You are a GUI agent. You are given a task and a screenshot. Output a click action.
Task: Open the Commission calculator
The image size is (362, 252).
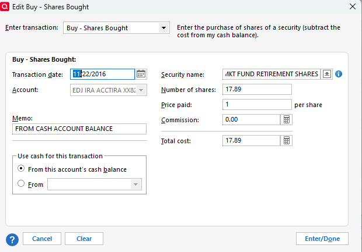pyautogui.click(x=287, y=119)
